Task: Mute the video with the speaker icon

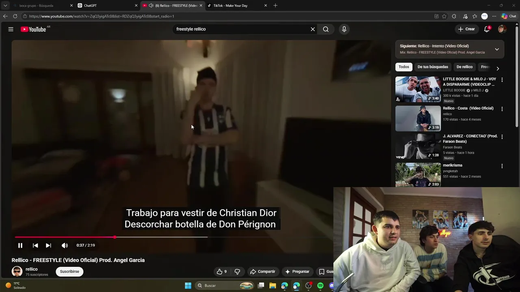Action: (x=65, y=245)
